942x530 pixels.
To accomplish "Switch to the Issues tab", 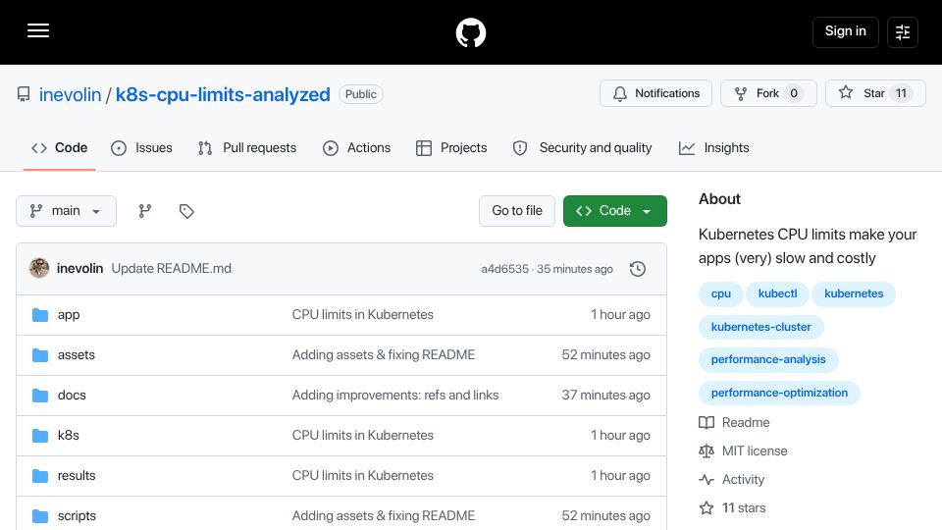I will click(x=141, y=148).
